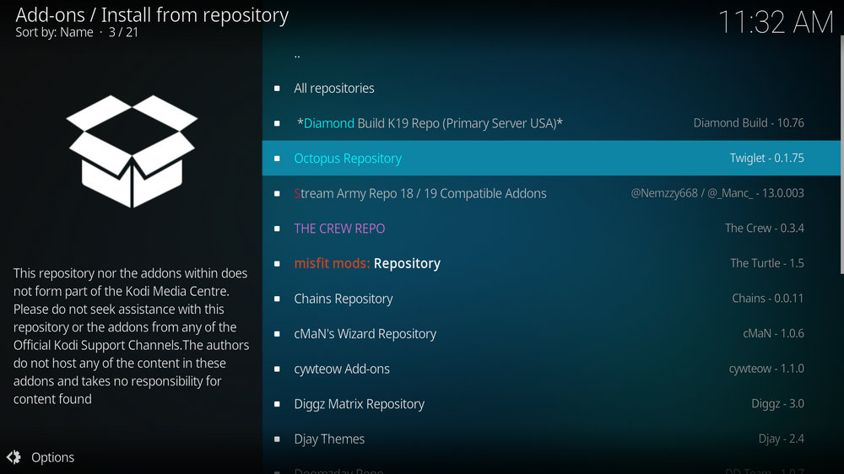844x474 pixels.
Task: Go up via the parent folder dots
Action: (297, 55)
